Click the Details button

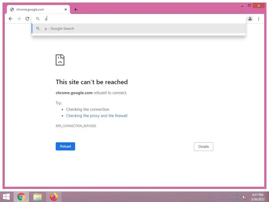click(x=204, y=147)
